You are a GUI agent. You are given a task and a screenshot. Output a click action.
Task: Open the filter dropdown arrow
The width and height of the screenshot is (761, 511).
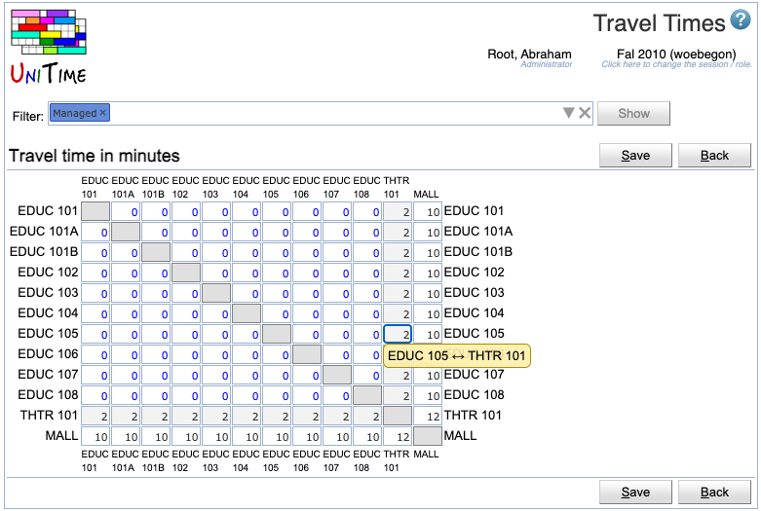click(x=568, y=113)
